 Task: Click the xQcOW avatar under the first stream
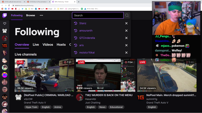click(x=18, y=98)
